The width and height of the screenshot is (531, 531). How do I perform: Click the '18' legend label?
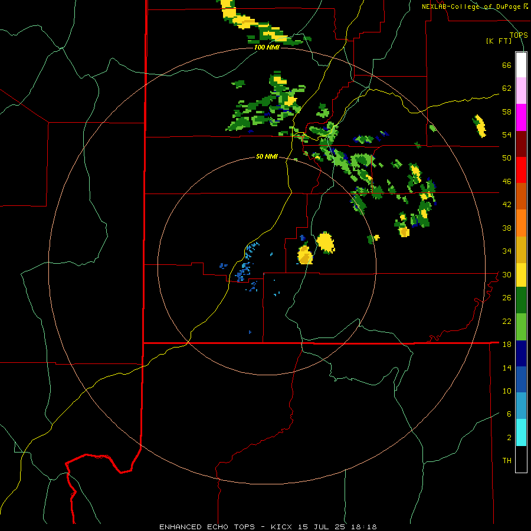point(507,345)
